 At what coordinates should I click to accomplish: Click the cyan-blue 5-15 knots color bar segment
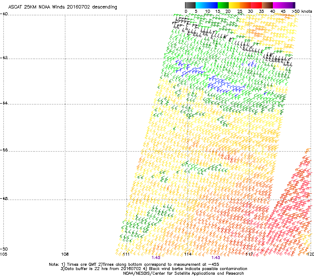pyautogui.click(x=207, y=5)
